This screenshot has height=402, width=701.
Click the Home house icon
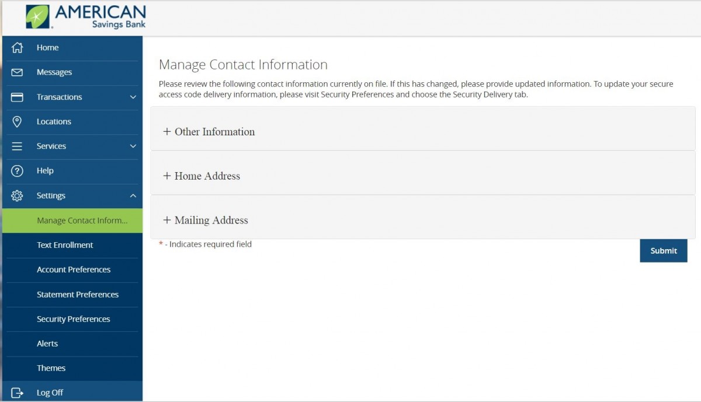tap(18, 48)
